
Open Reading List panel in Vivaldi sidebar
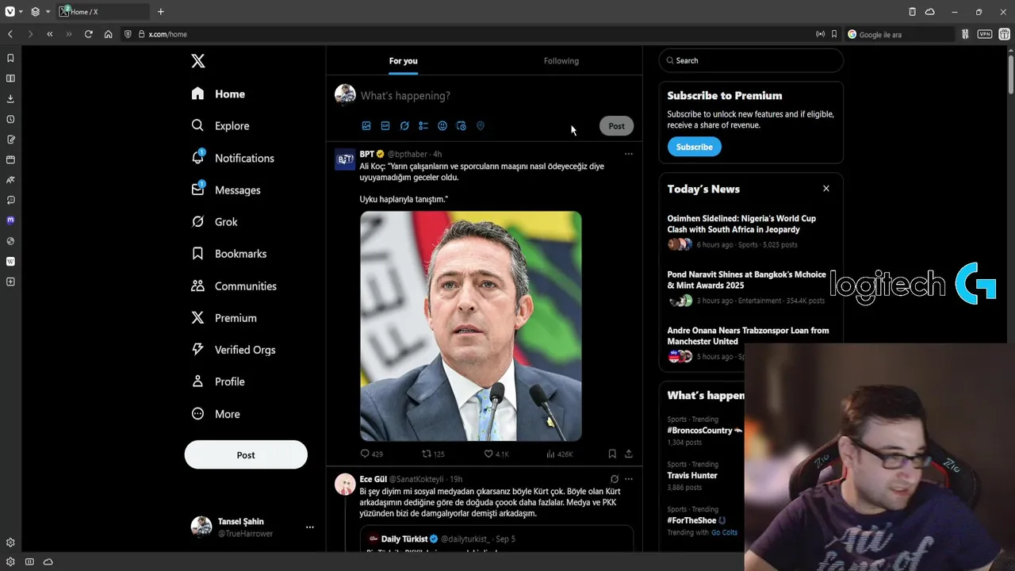pos(10,79)
